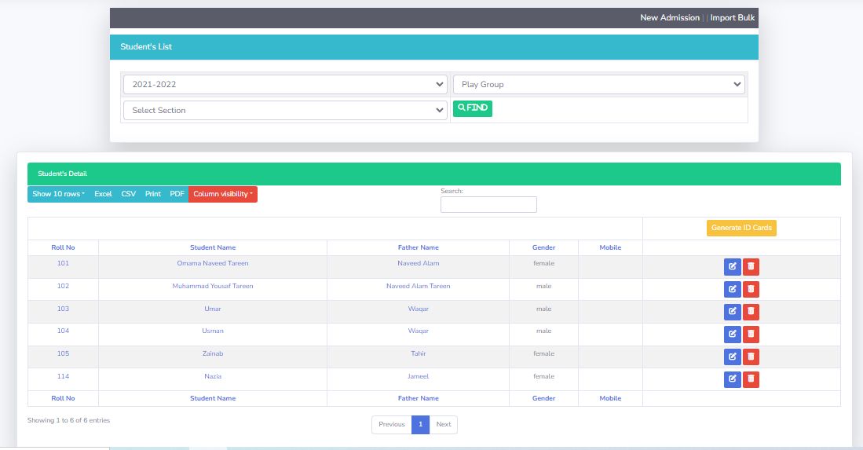Expand the Play Group class dropdown
The image size is (863, 450).
pos(598,84)
